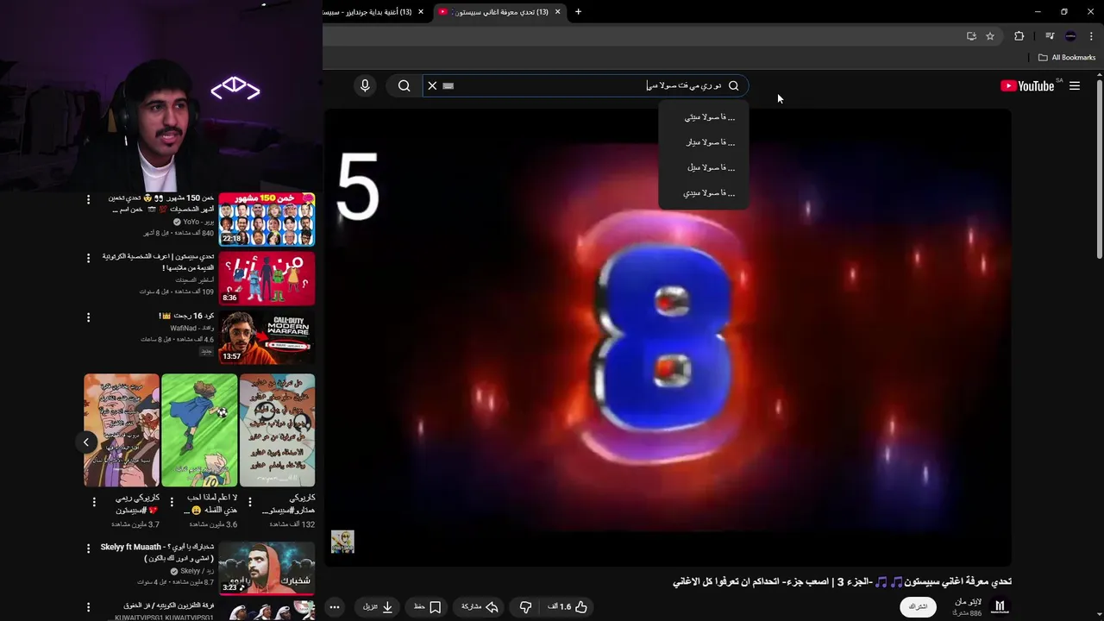1104x621 pixels.
Task: Click the install app icon in address bar
Action: (971, 36)
